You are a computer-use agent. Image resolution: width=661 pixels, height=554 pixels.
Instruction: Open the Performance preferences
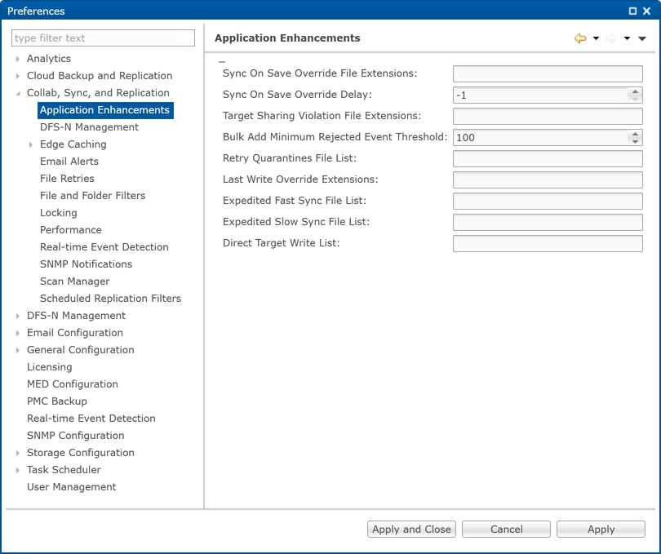pos(70,230)
